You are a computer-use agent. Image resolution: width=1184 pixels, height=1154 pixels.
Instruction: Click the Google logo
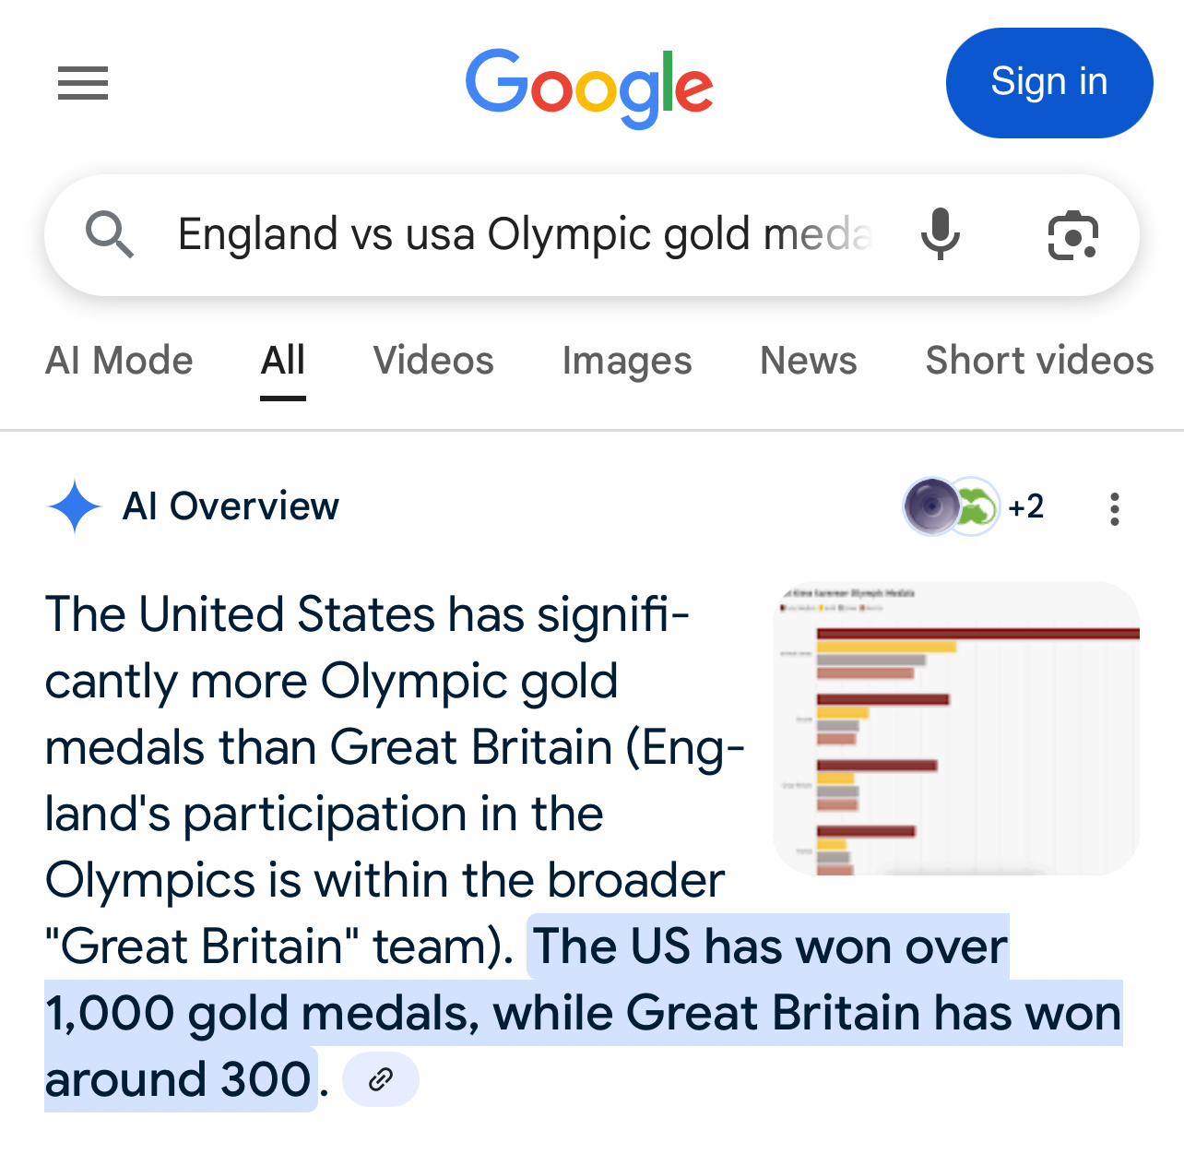pos(589,87)
